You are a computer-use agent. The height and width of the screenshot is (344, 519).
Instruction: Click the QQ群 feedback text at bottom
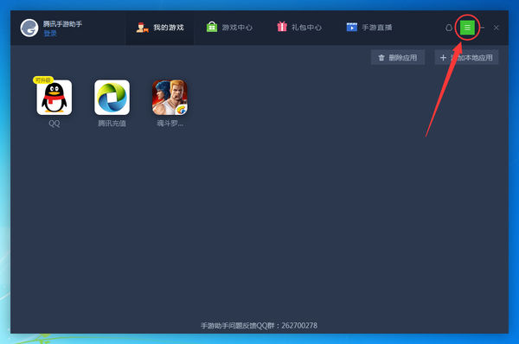259,326
